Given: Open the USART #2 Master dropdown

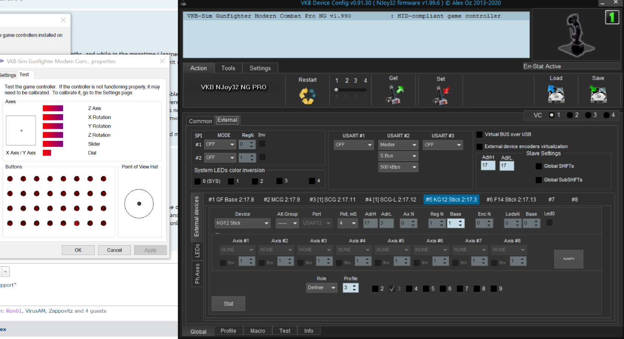Looking at the screenshot, I should click(x=398, y=145).
